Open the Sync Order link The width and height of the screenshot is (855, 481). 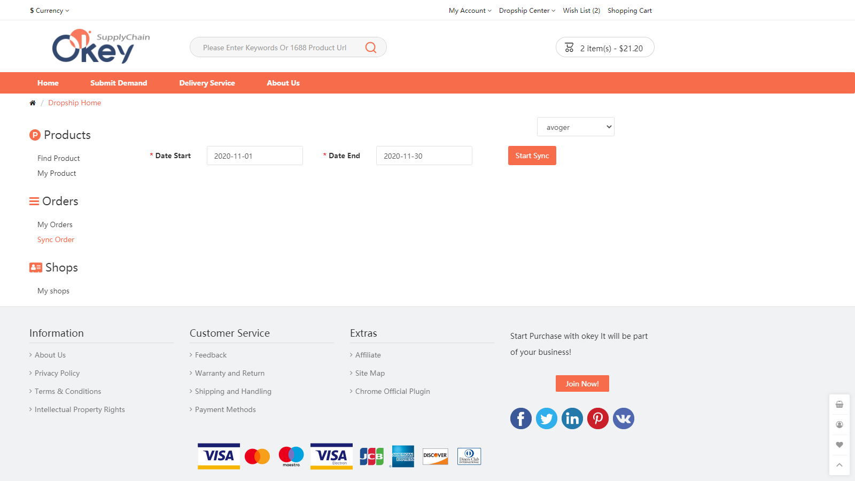pyautogui.click(x=56, y=239)
